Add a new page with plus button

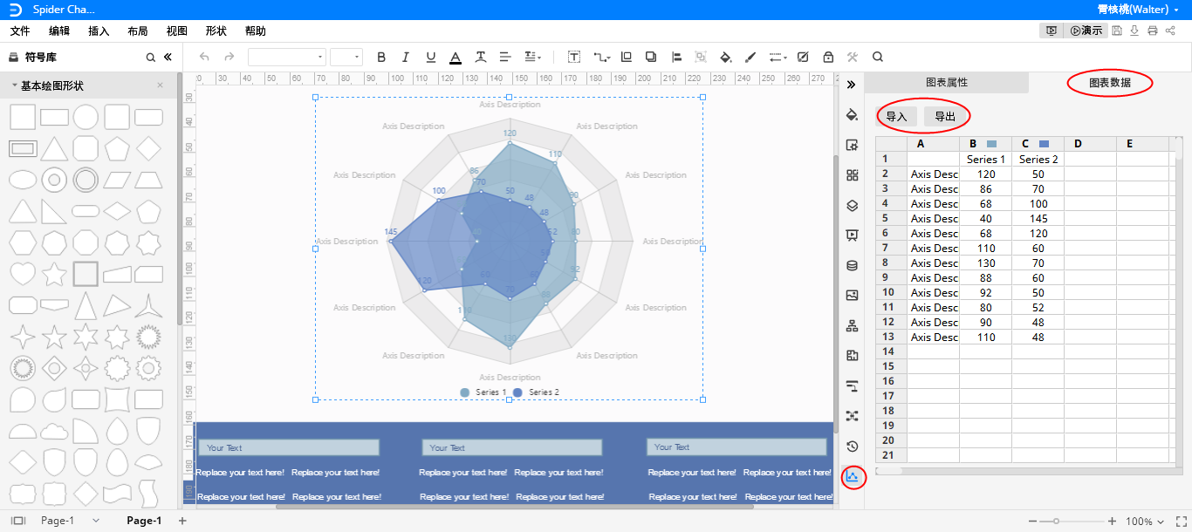click(182, 521)
